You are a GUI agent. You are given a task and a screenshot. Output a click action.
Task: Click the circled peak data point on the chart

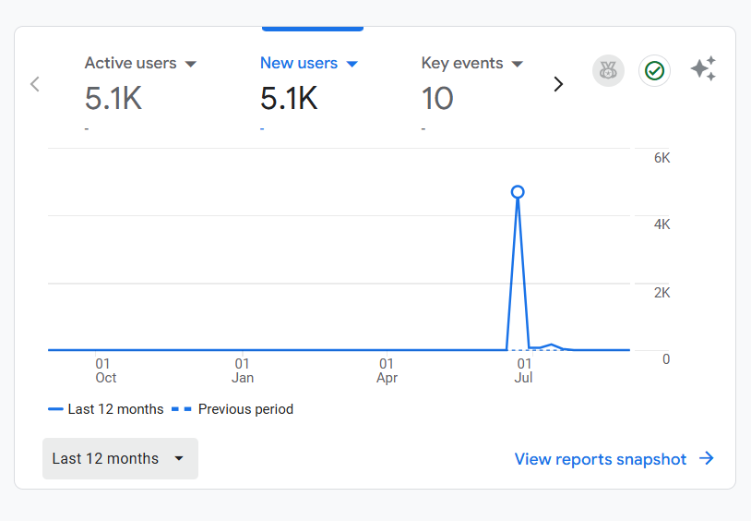click(518, 192)
